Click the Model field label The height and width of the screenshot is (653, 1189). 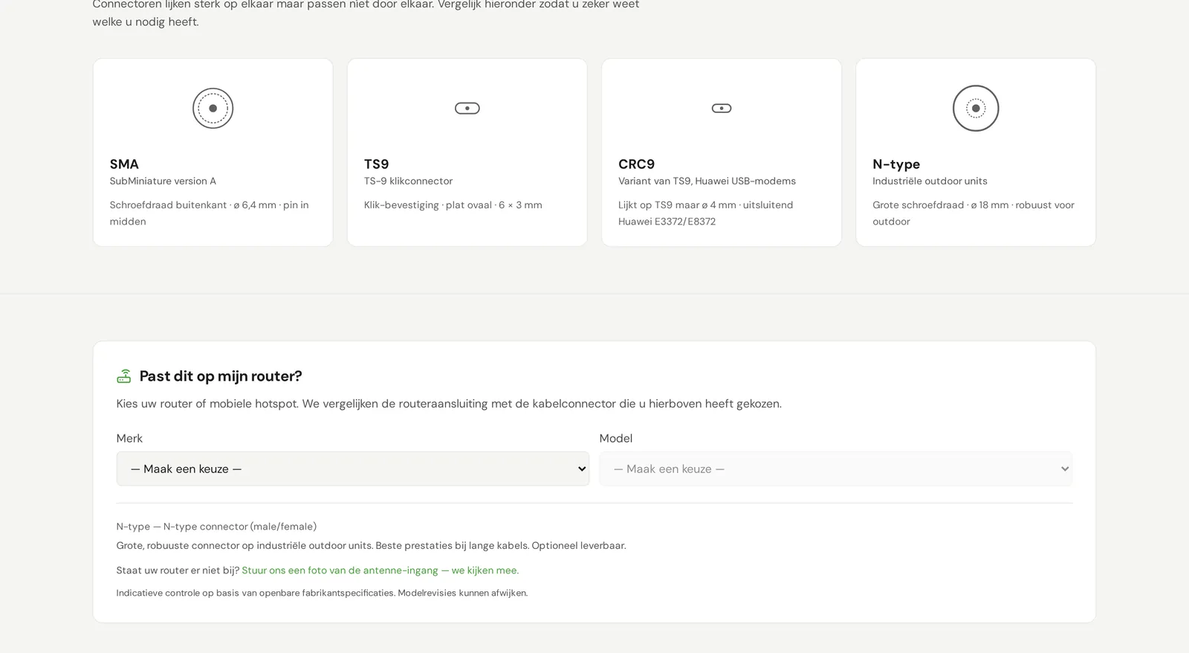point(616,439)
